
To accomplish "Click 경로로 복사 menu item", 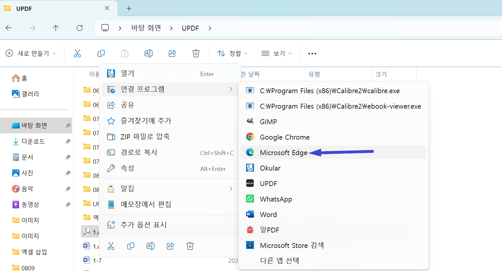I will point(170,152).
